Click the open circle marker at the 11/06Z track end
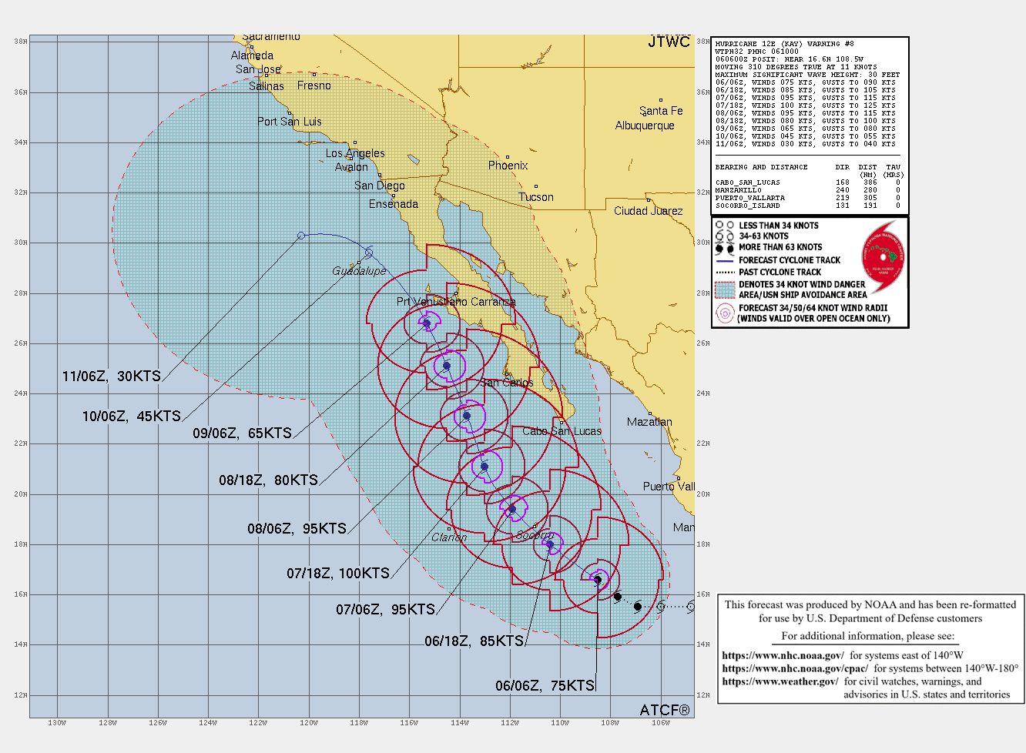1026x753 pixels. (301, 235)
